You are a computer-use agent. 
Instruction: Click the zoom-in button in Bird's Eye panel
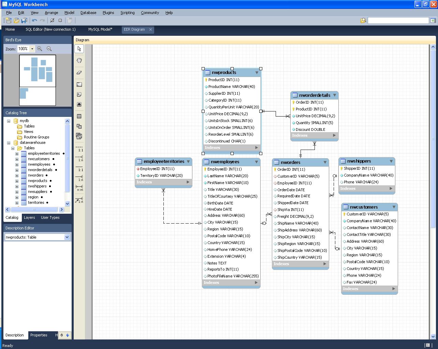pyautogui.click(x=40, y=49)
